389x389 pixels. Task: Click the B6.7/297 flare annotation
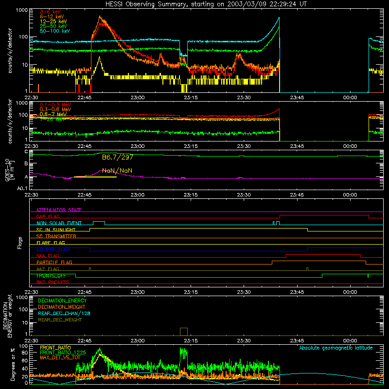[118, 157]
